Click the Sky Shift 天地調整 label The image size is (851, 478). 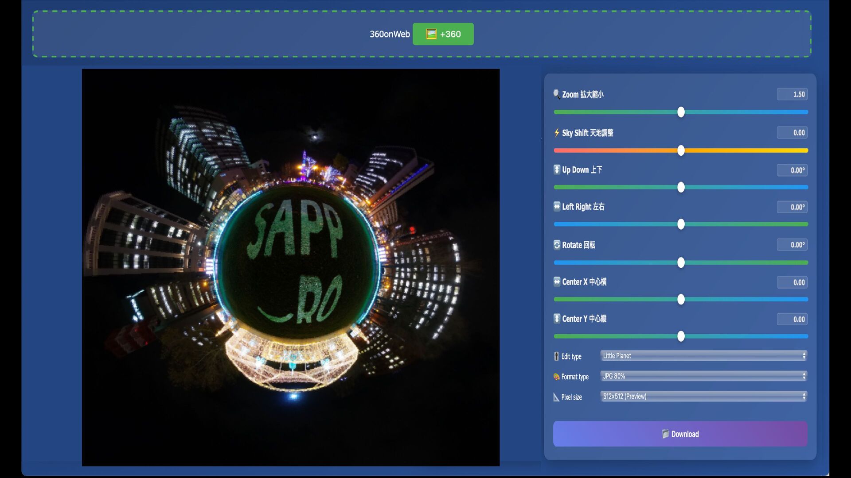(587, 133)
